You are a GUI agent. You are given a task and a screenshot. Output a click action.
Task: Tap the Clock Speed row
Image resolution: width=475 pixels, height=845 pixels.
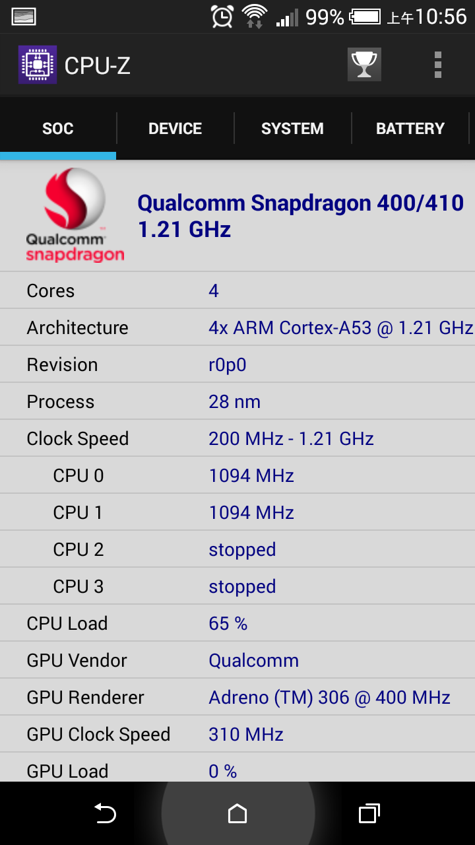pos(237,438)
